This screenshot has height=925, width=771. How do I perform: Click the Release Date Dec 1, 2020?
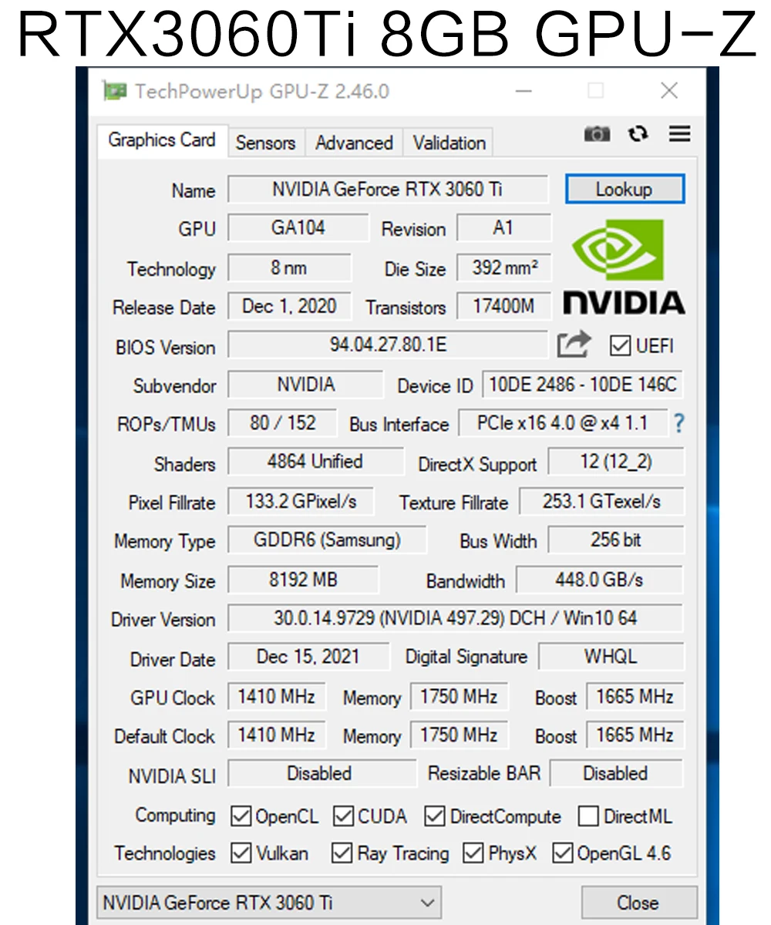(289, 306)
